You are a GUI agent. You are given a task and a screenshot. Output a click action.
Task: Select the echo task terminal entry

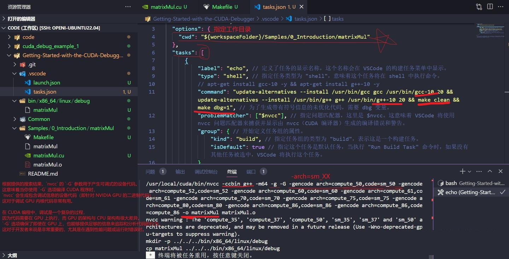pos(472,192)
